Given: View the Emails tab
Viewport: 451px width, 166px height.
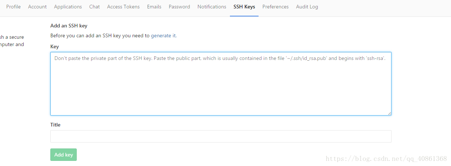Looking at the screenshot, I should tap(154, 7).
